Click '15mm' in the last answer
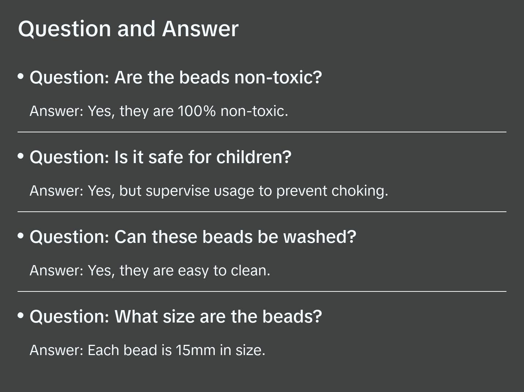Image resolution: width=524 pixels, height=392 pixels. (195, 350)
